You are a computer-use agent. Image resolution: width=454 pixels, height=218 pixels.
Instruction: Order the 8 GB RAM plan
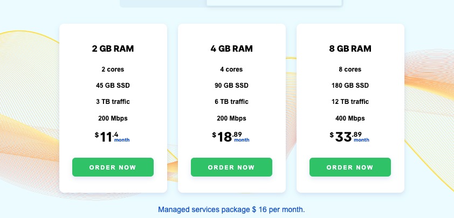coord(350,167)
